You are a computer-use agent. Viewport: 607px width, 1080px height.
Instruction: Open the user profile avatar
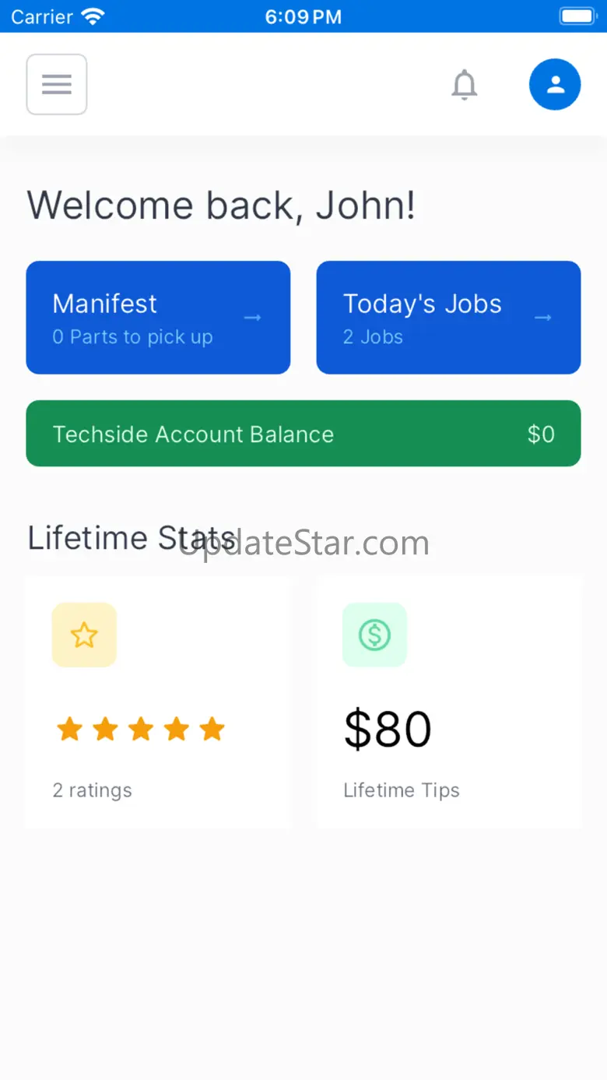pyautogui.click(x=555, y=84)
